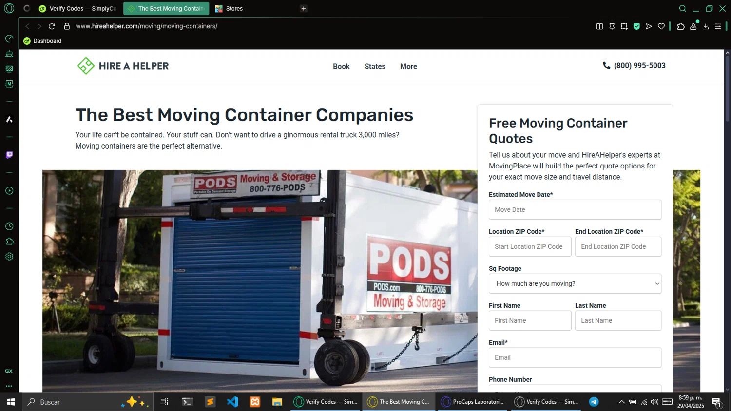Click the Buscar taskbar search box
731x411 pixels.
click(x=88, y=402)
